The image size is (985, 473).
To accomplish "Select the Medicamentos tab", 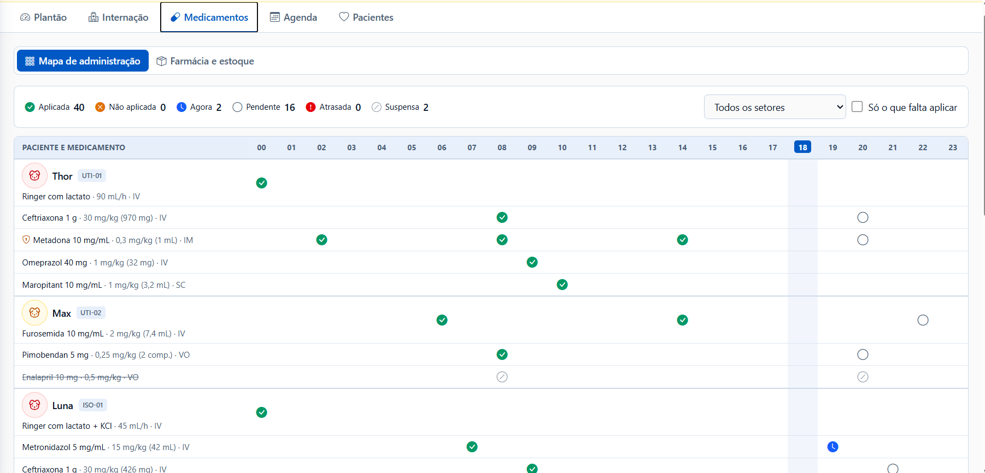I will (x=209, y=17).
